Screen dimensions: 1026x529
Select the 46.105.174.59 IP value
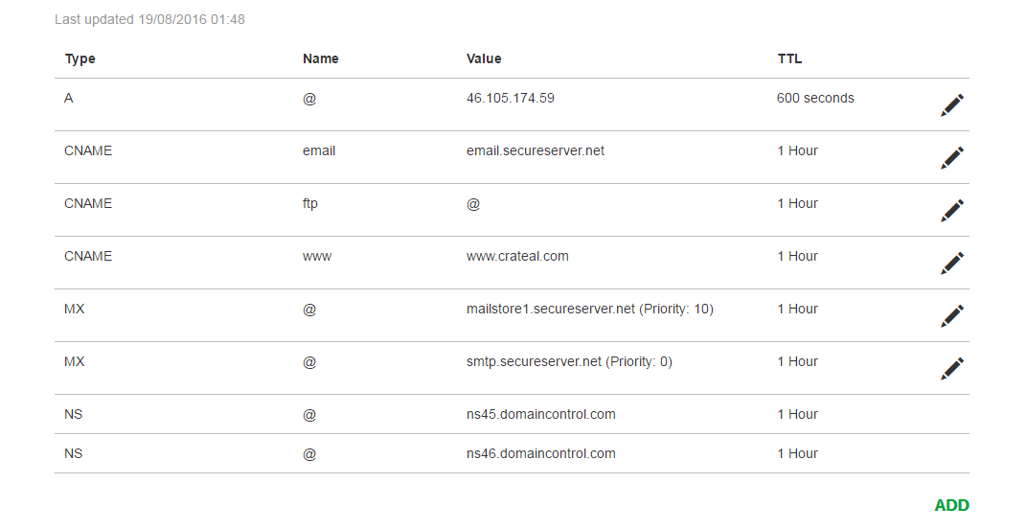511,98
